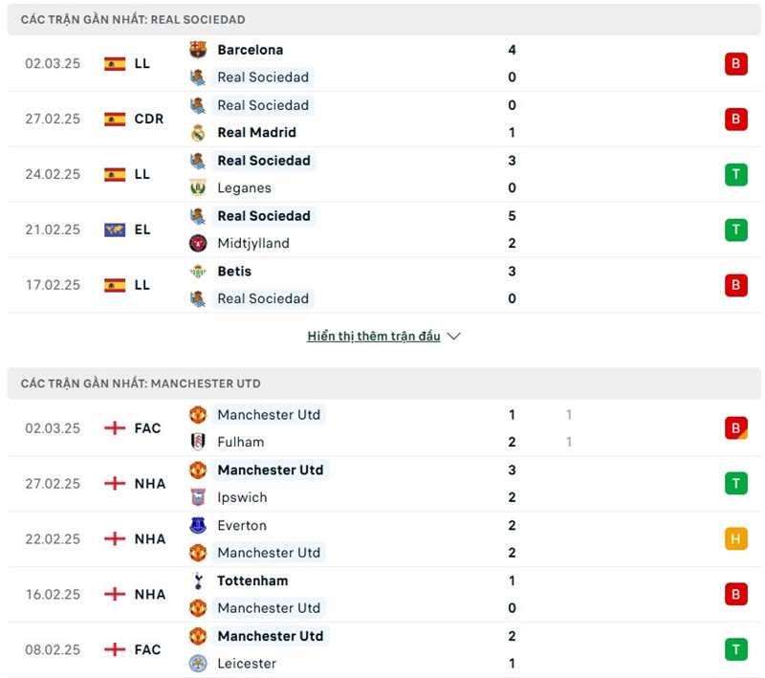Viewport: 765px width, 678px height.
Task: Click the orange H draw badge for Everton match
Action: click(735, 538)
